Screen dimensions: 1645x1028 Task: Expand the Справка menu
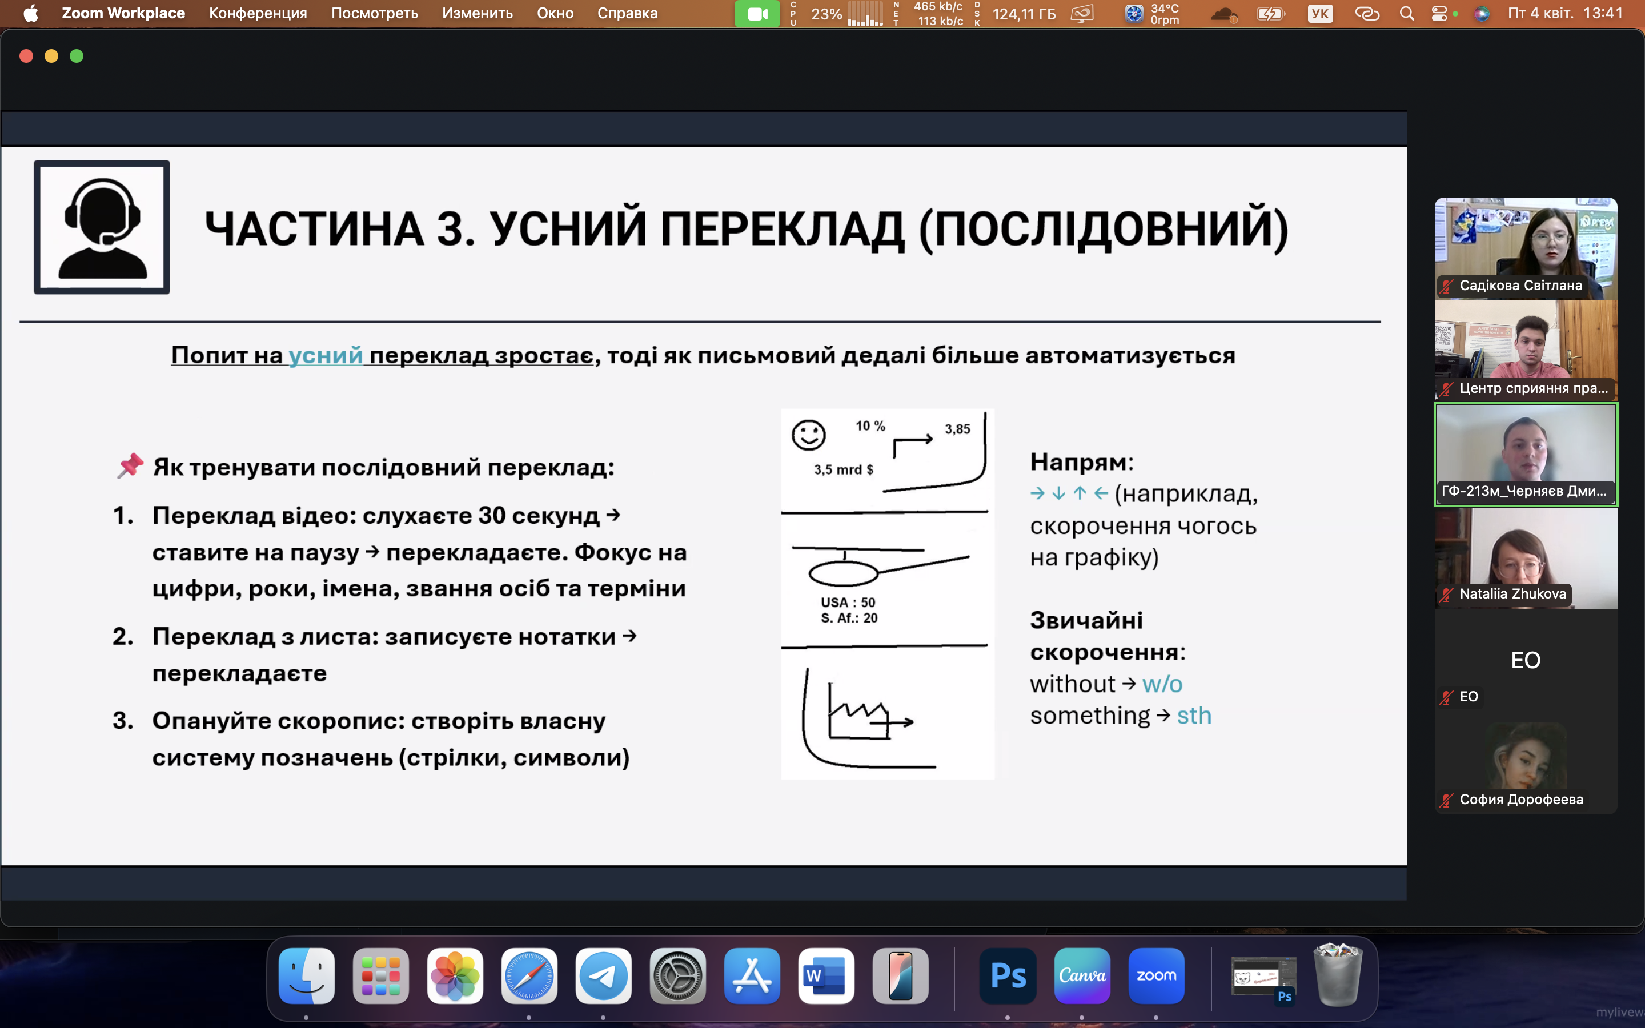[627, 14]
